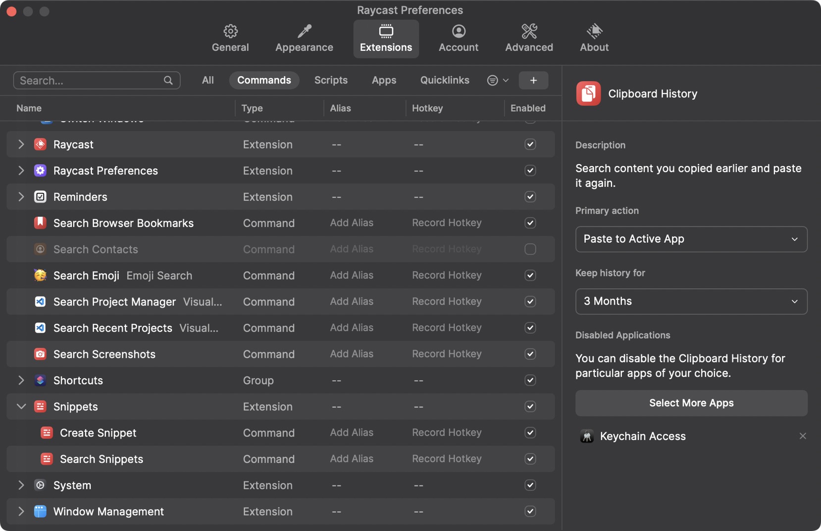Open the Primary action dropdown
The image size is (821, 531).
point(691,239)
